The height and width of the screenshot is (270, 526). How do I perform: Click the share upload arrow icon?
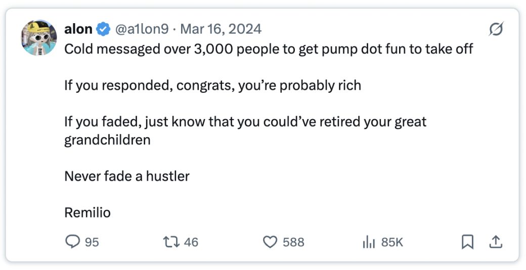[x=496, y=242]
